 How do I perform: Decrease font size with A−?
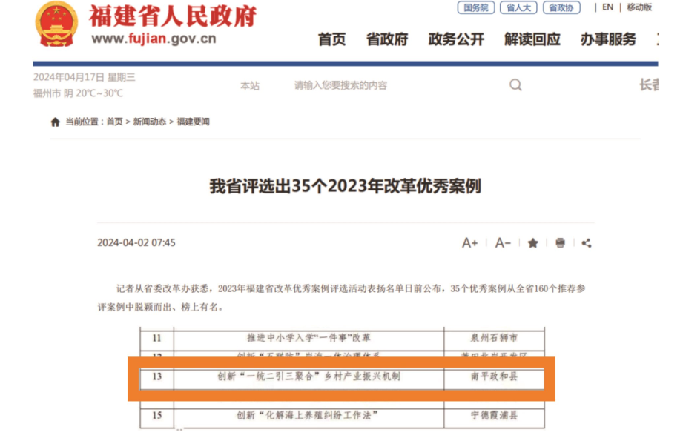(x=503, y=243)
